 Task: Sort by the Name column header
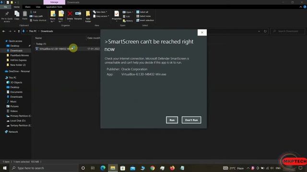click(x=38, y=38)
